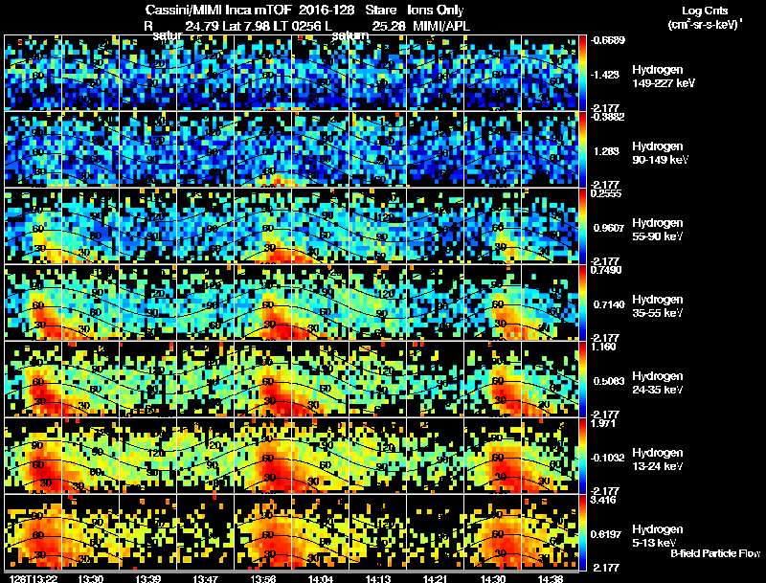Click the "13:39" time axis label
The width and height of the screenshot is (766, 583).
148,578
